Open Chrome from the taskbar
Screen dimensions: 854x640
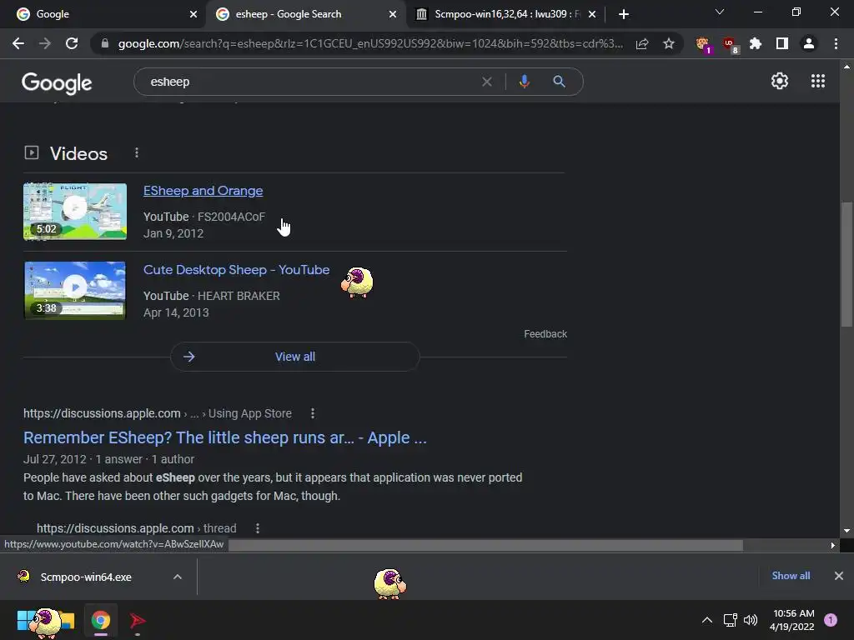(x=101, y=620)
